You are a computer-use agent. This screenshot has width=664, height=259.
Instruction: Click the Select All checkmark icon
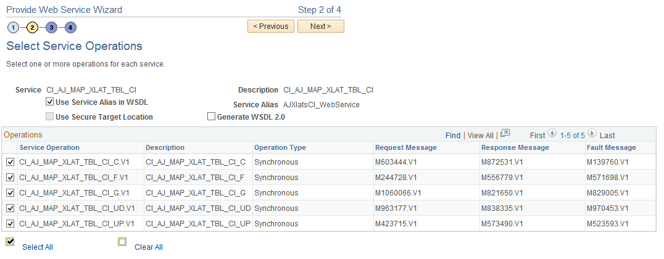pos(10,242)
